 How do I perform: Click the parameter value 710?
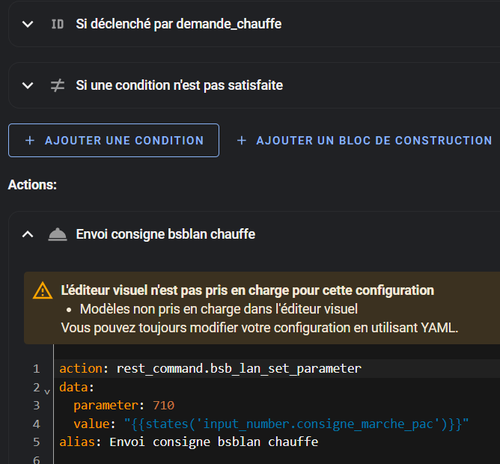pyautogui.click(x=164, y=406)
